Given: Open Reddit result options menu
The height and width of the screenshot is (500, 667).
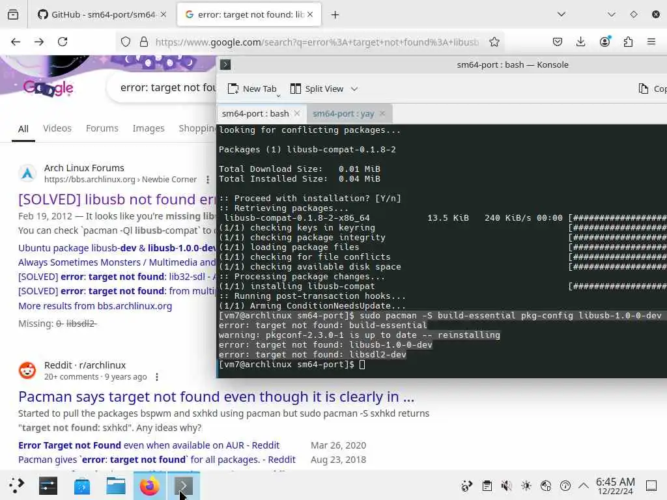Looking at the screenshot, I should pos(157,377).
